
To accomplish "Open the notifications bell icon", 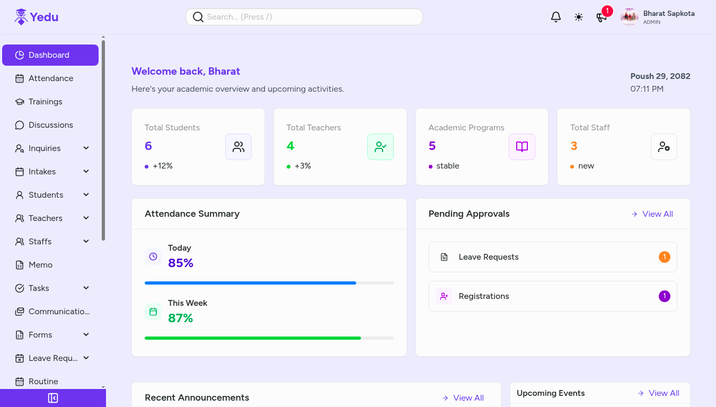I will click(555, 16).
